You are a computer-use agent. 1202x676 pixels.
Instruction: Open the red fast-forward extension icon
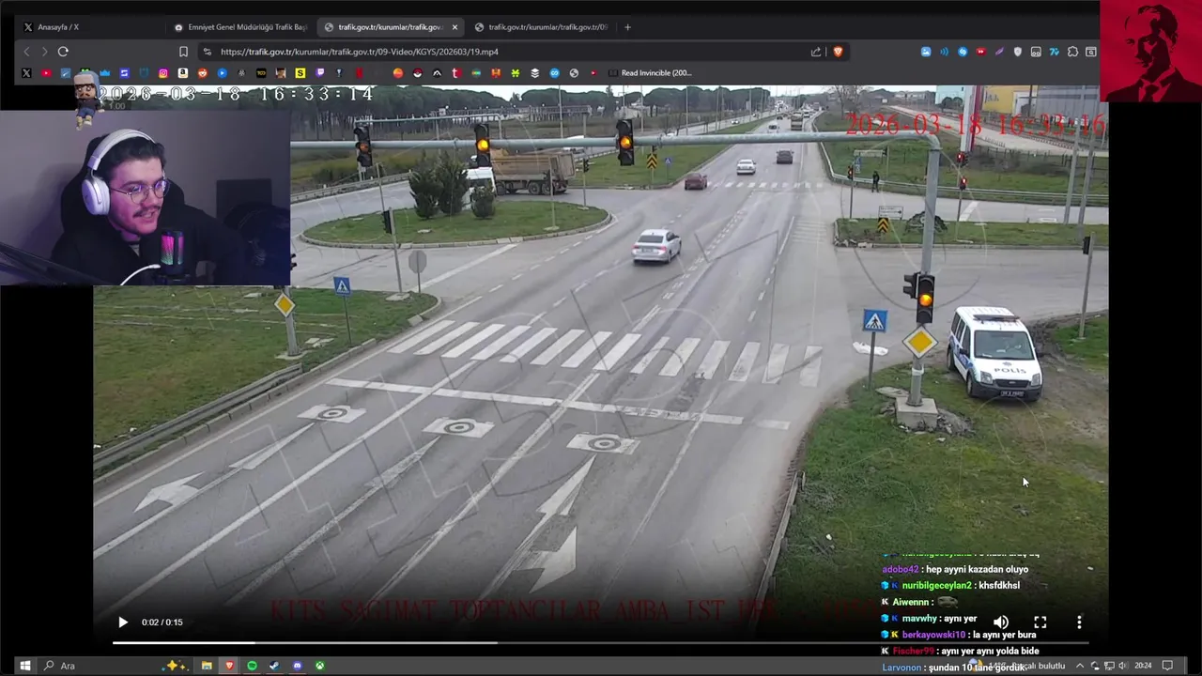click(980, 52)
